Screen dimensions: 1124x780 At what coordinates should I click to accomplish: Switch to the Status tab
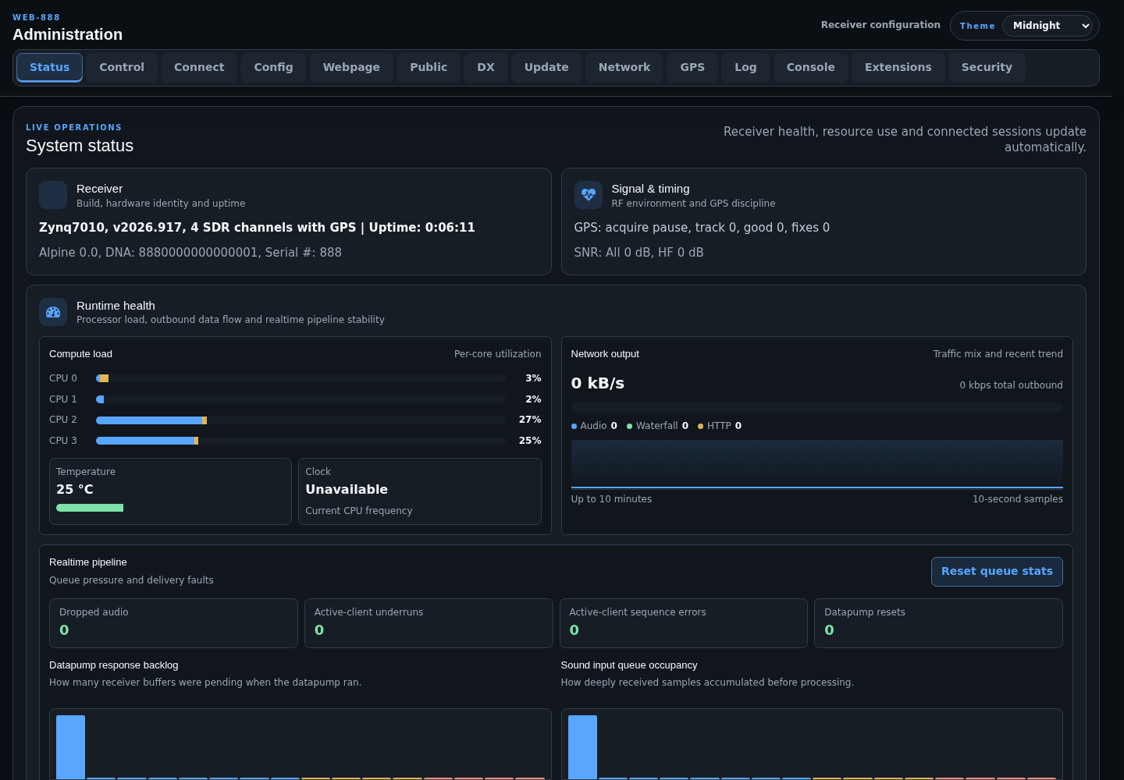(50, 68)
